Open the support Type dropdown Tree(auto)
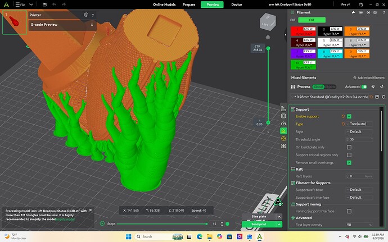The height and width of the screenshot is (242, 388). click(x=359, y=124)
